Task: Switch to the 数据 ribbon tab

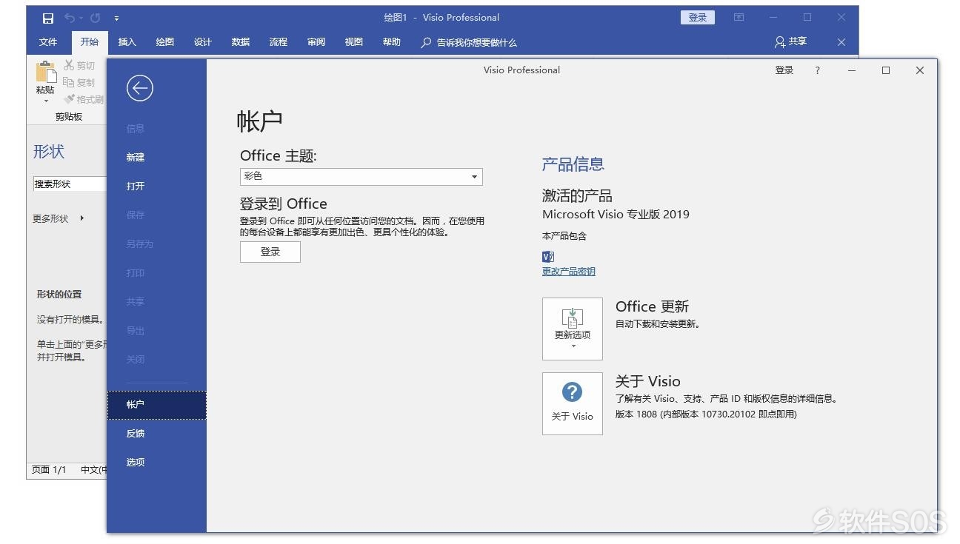Action: click(241, 42)
